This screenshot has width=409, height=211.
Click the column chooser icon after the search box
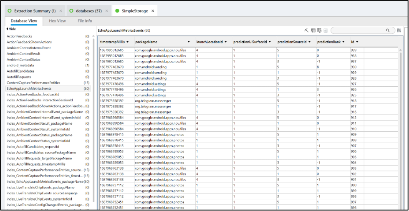point(399,30)
